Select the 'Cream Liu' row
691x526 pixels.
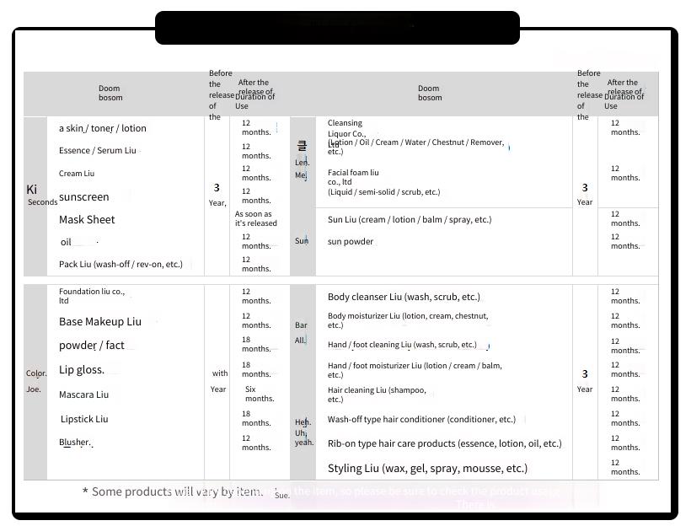point(77,174)
